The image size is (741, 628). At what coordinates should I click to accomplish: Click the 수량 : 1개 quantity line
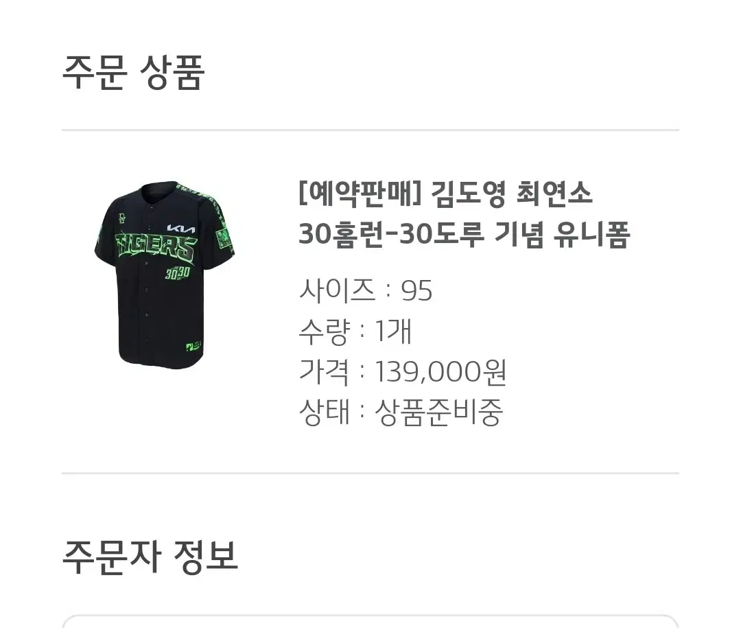[356, 331]
